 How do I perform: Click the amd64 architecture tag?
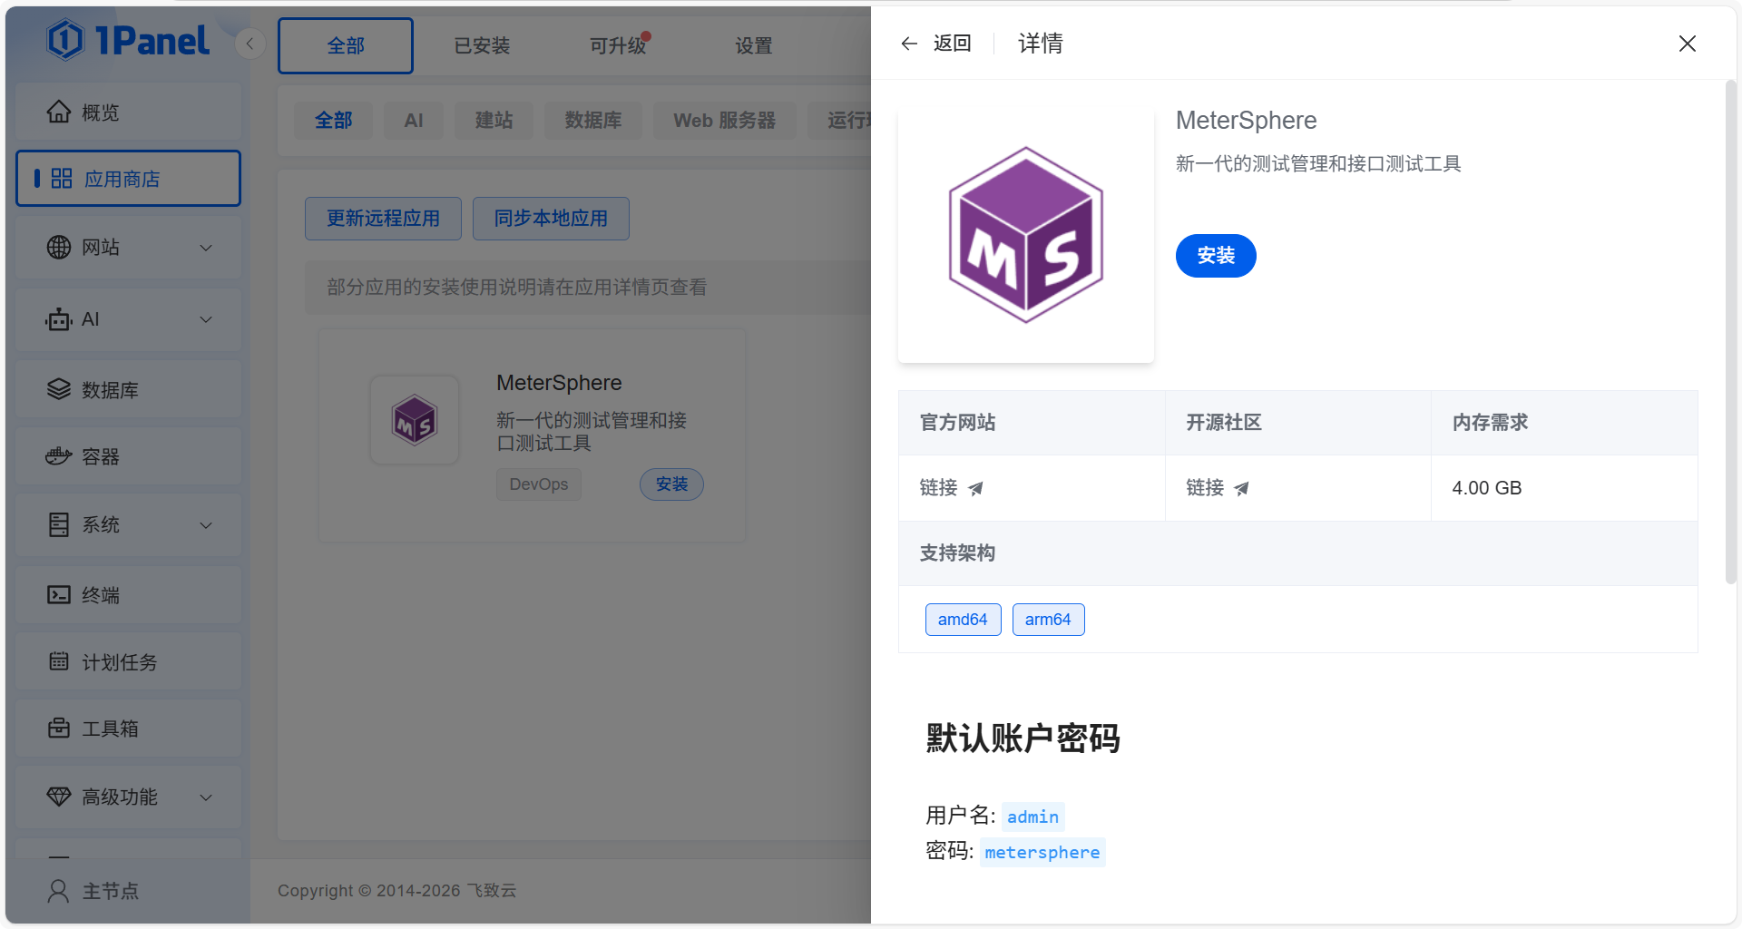pos(963,620)
